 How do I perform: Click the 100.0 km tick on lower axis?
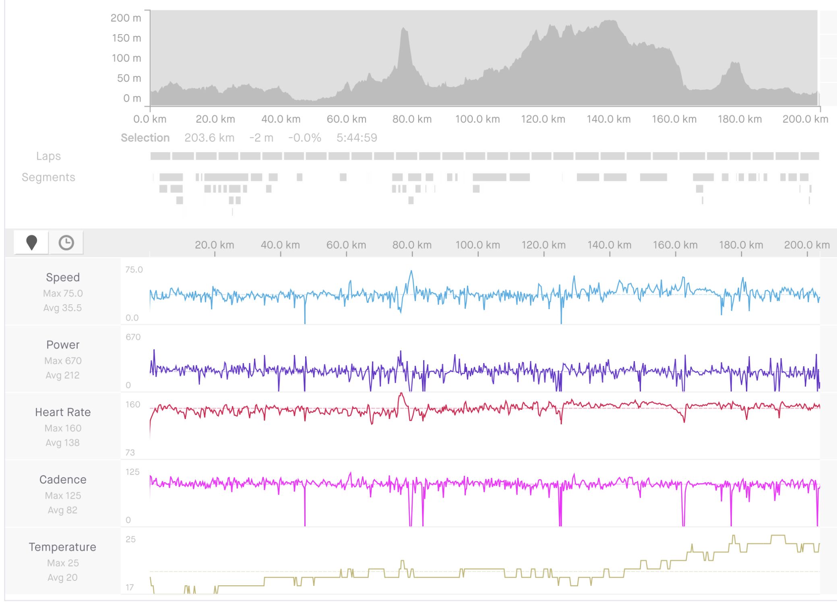(478, 246)
